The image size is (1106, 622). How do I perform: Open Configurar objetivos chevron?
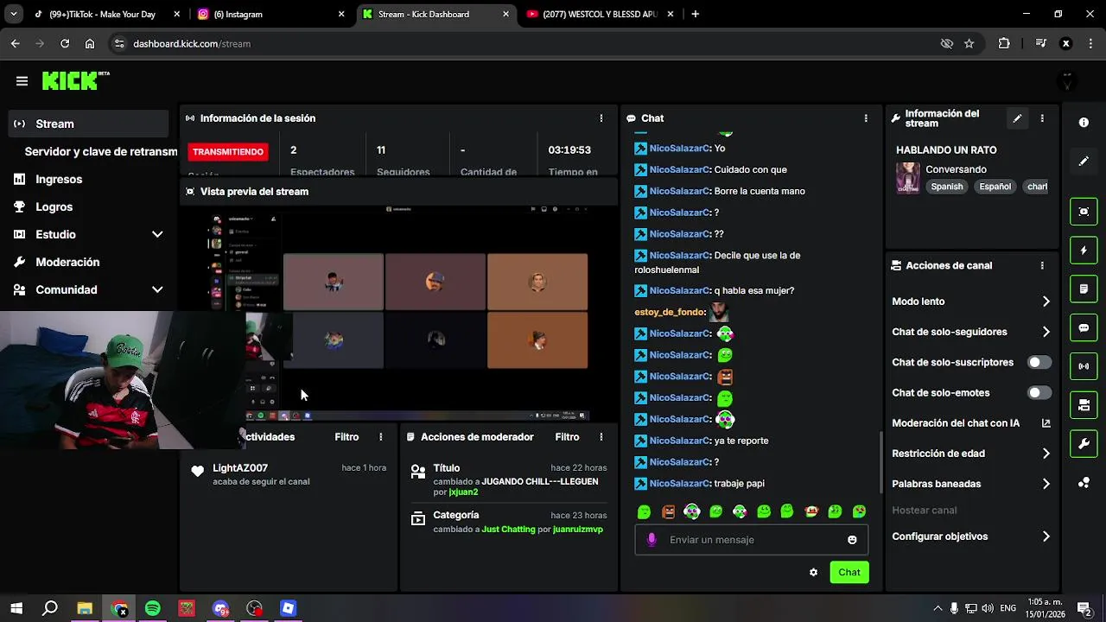click(1046, 536)
